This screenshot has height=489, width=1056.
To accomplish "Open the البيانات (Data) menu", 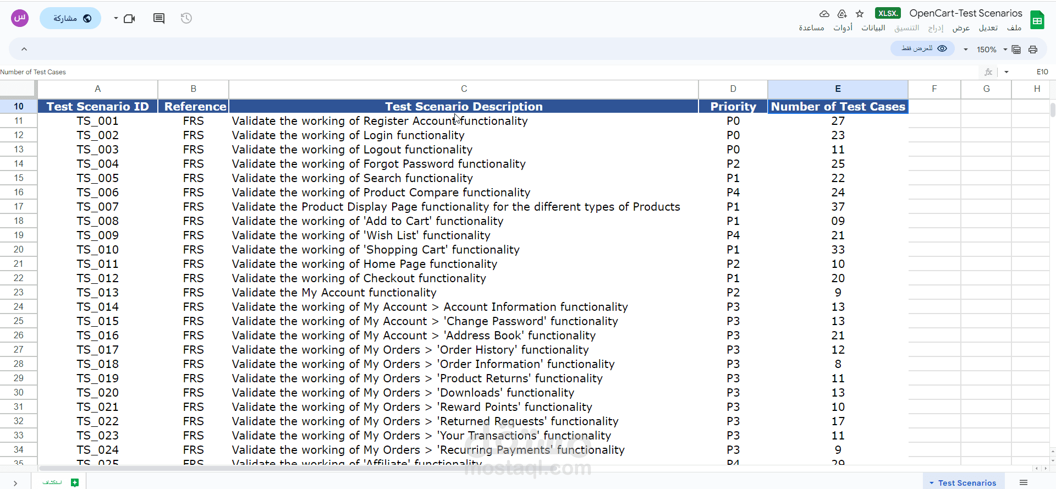I will point(873,28).
